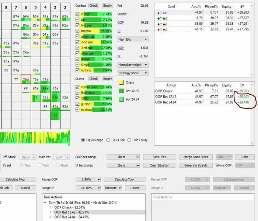Select the 64s cell in hand matrix
The width and height of the screenshot is (258, 221).
click(x=46, y=88)
